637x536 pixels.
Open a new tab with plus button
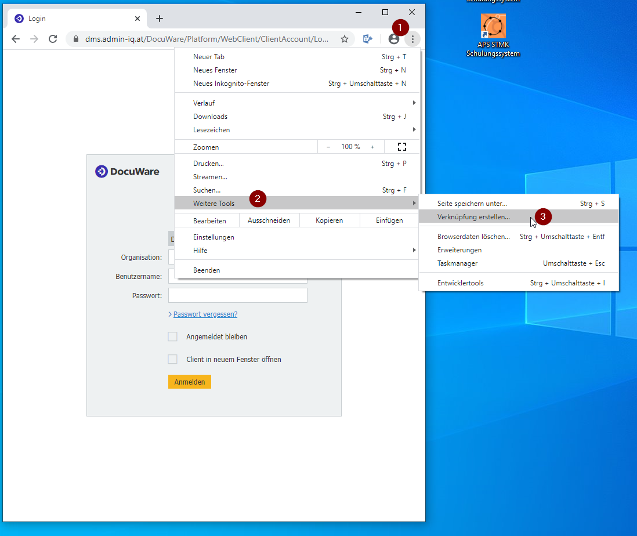click(x=159, y=19)
